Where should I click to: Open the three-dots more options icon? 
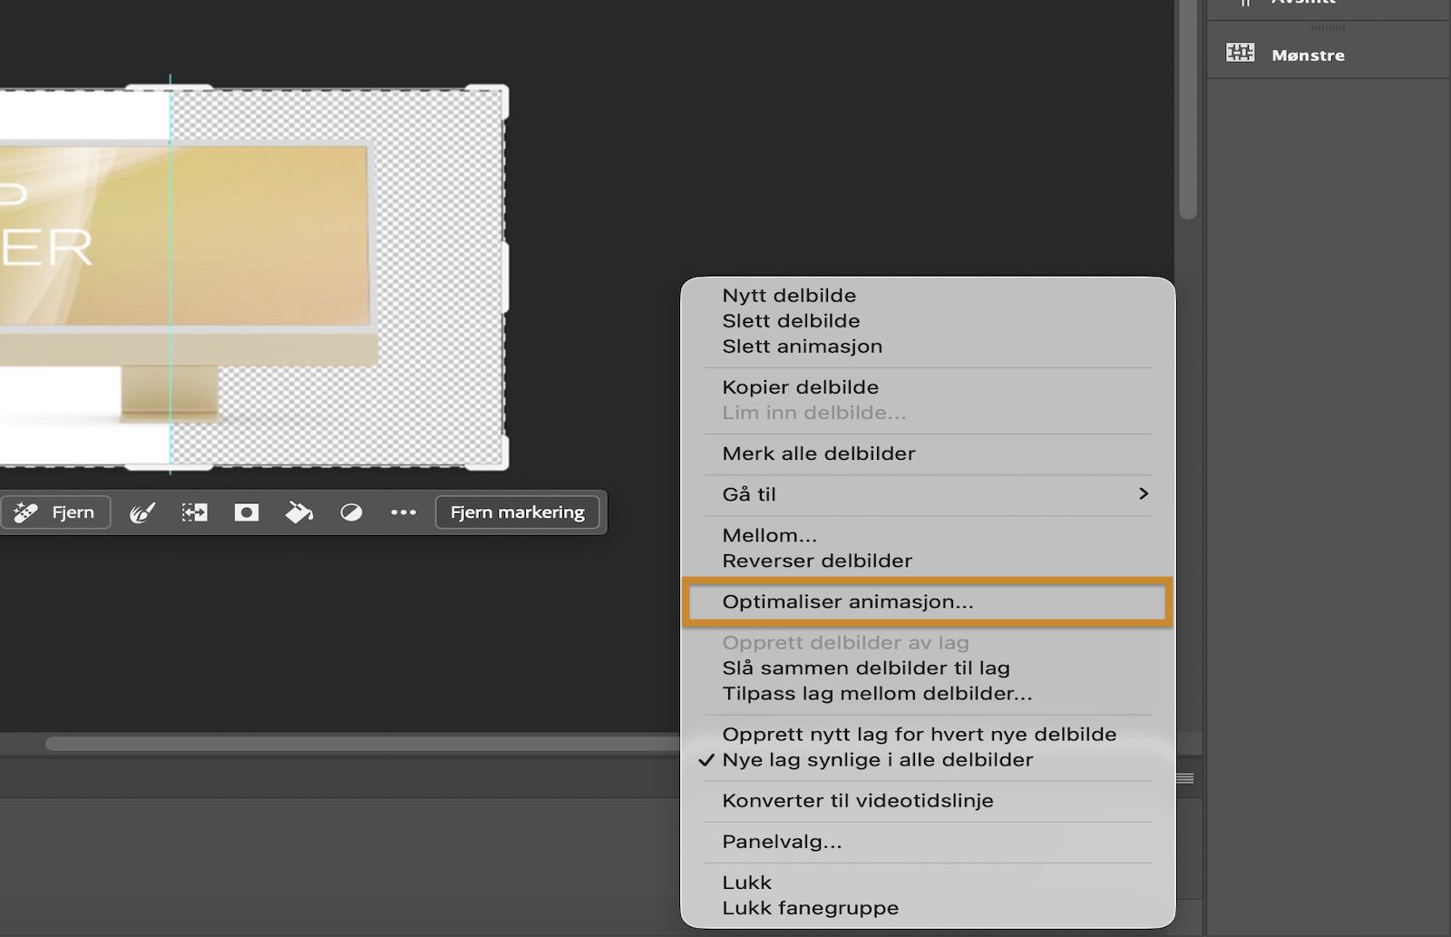click(x=404, y=512)
